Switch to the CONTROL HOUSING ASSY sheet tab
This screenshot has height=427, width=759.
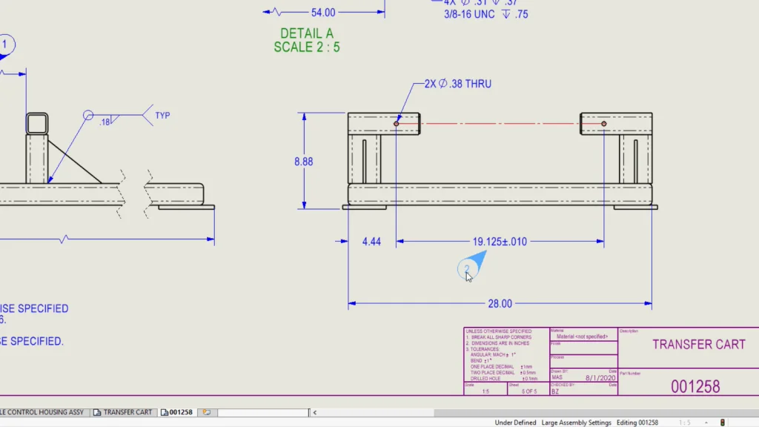(x=43, y=412)
